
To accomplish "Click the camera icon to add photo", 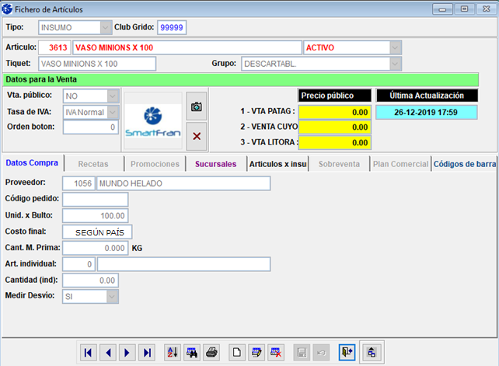I will pyautogui.click(x=197, y=106).
